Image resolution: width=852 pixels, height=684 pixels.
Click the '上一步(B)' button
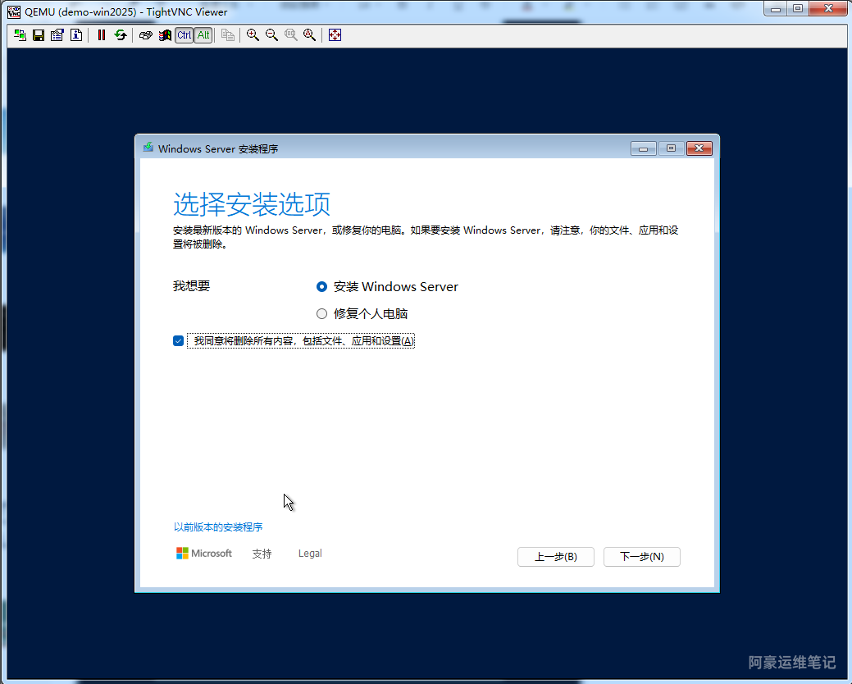pyautogui.click(x=555, y=557)
